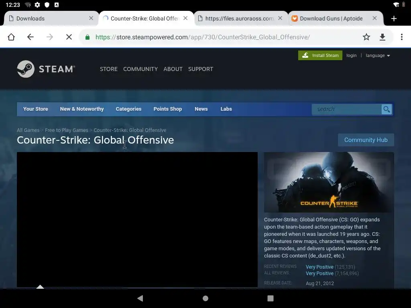The height and width of the screenshot is (308, 411).
Task: Click the login link
Action: click(x=351, y=55)
